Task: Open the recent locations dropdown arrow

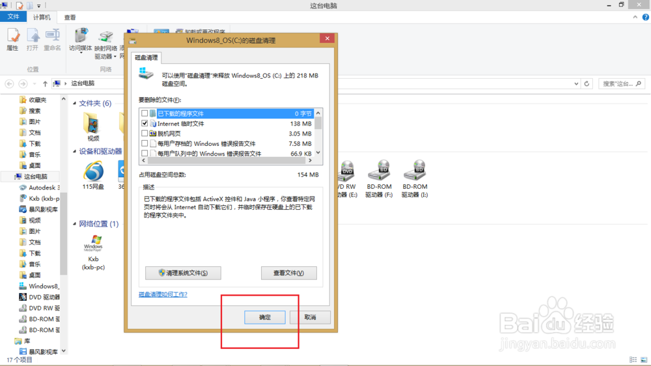Action: pos(35,84)
